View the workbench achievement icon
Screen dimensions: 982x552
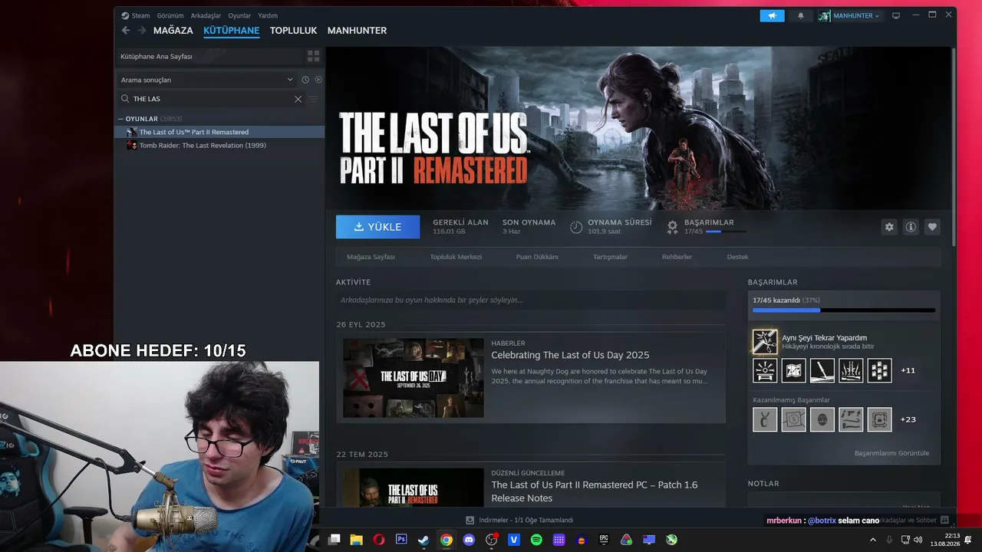point(765,370)
